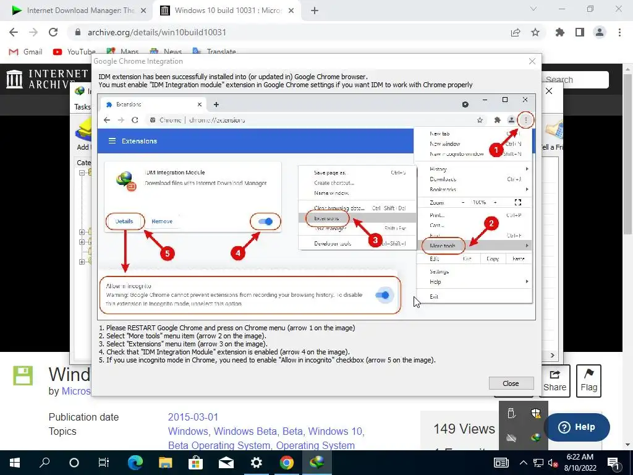The image size is (633, 475).
Task: Open a new Chrome tab with plus
Action: (x=315, y=11)
